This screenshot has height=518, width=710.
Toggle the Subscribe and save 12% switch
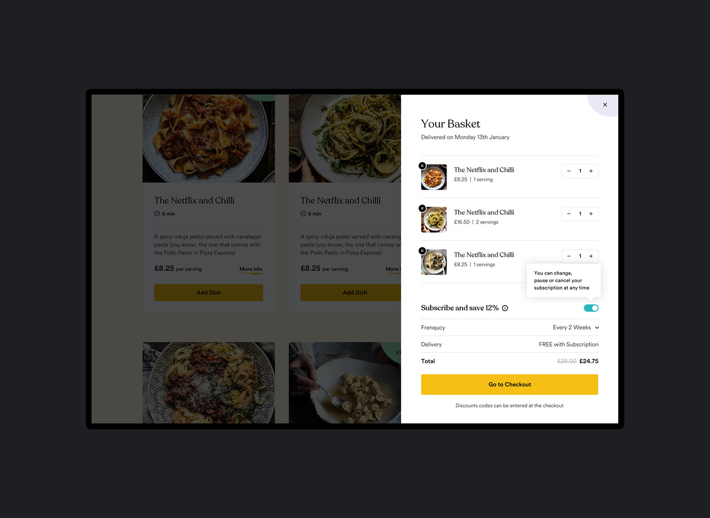pos(591,308)
